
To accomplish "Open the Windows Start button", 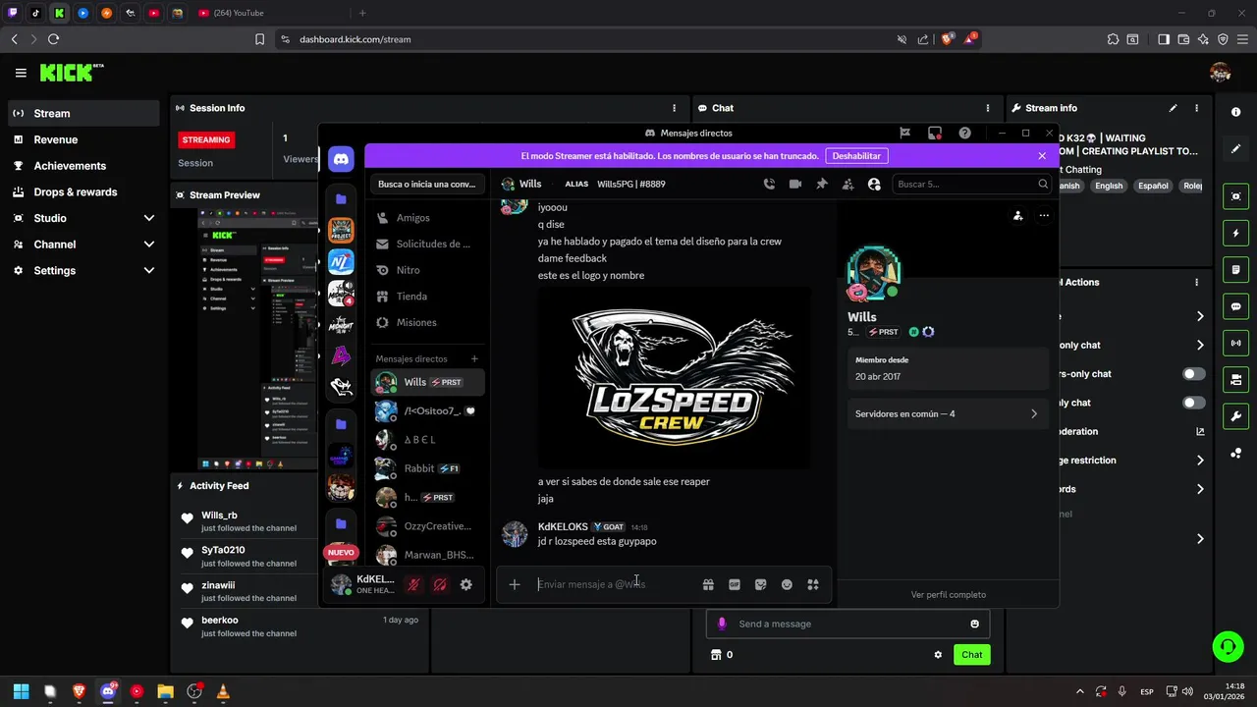I will pos(21,691).
